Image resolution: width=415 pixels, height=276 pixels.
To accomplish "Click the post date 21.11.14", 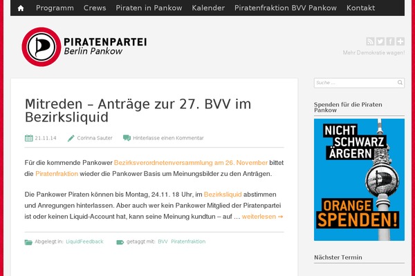I will coord(46,138).
